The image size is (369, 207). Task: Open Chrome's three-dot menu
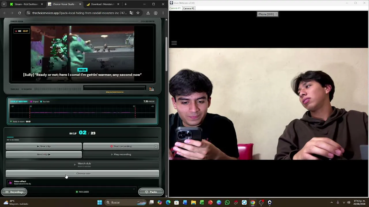pyautogui.click(x=163, y=13)
